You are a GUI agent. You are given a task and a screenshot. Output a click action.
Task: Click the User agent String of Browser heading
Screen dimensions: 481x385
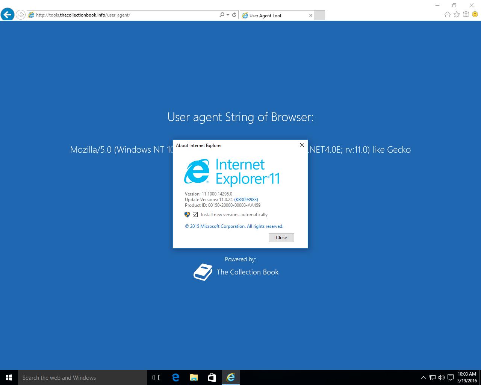(x=240, y=117)
